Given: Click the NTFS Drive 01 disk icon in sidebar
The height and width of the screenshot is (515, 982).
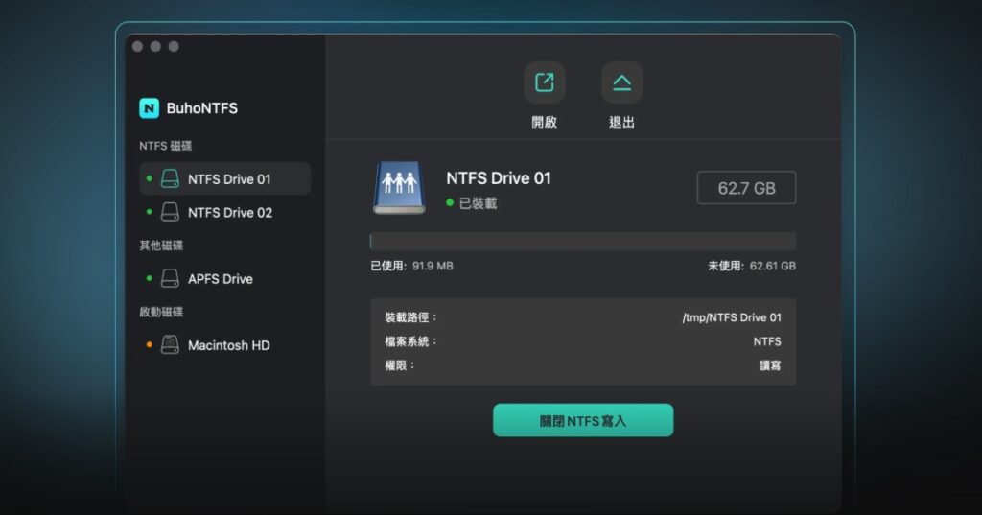Looking at the screenshot, I should (170, 179).
